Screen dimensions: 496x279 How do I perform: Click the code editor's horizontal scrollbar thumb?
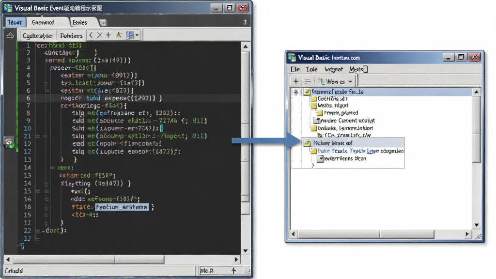click(89, 260)
